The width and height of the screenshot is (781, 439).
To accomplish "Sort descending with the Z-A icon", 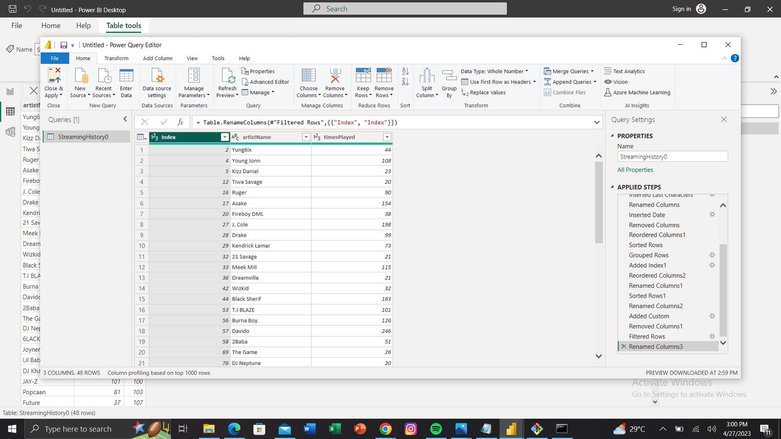I will click(x=405, y=82).
